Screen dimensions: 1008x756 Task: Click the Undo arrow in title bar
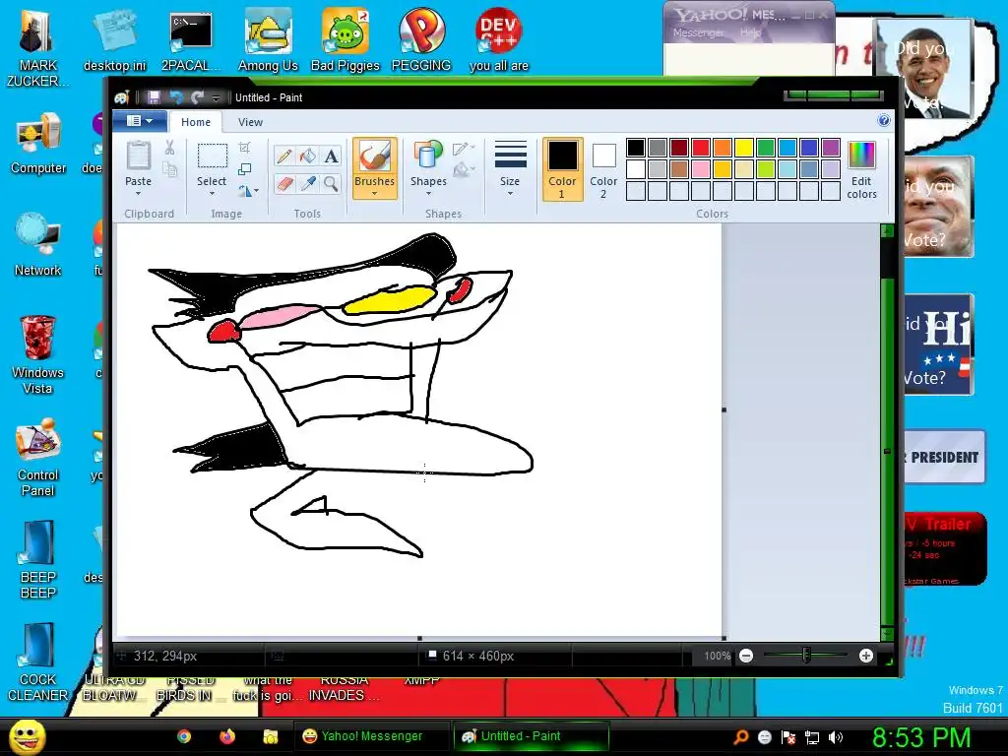tap(175, 97)
